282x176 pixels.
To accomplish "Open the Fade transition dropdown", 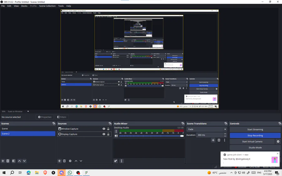I will pyautogui.click(x=207, y=129).
